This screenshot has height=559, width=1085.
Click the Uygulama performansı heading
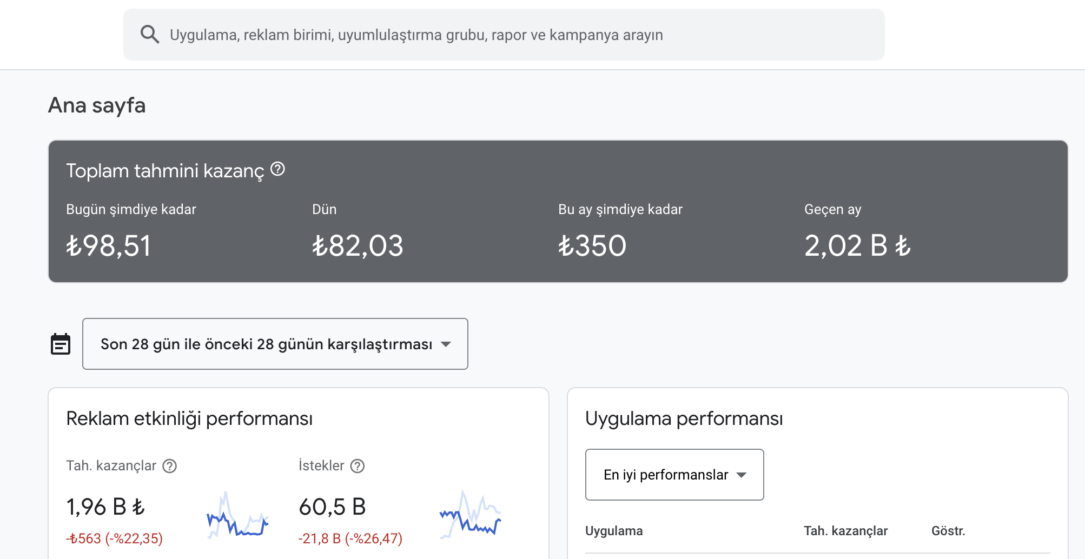[x=684, y=419]
